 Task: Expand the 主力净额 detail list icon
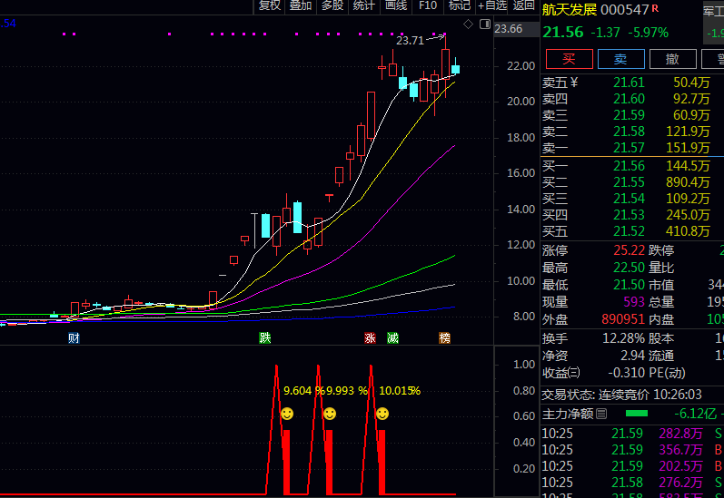(x=601, y=414)
